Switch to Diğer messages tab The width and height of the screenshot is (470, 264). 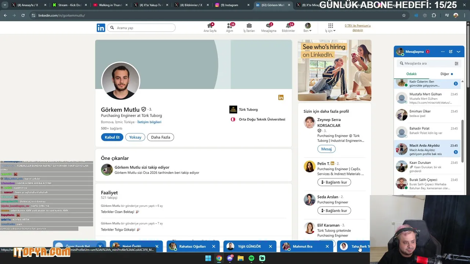tap(446, 74)
